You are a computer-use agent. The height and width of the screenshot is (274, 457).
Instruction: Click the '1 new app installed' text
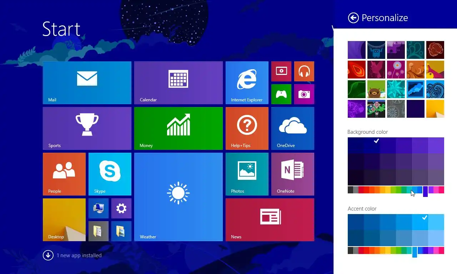coord(79,255)
